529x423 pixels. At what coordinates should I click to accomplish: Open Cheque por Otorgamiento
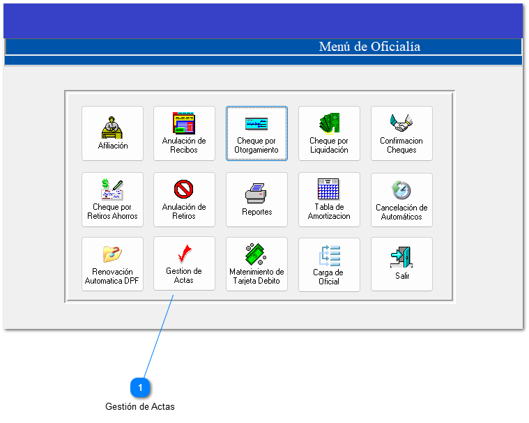(256, 133)
